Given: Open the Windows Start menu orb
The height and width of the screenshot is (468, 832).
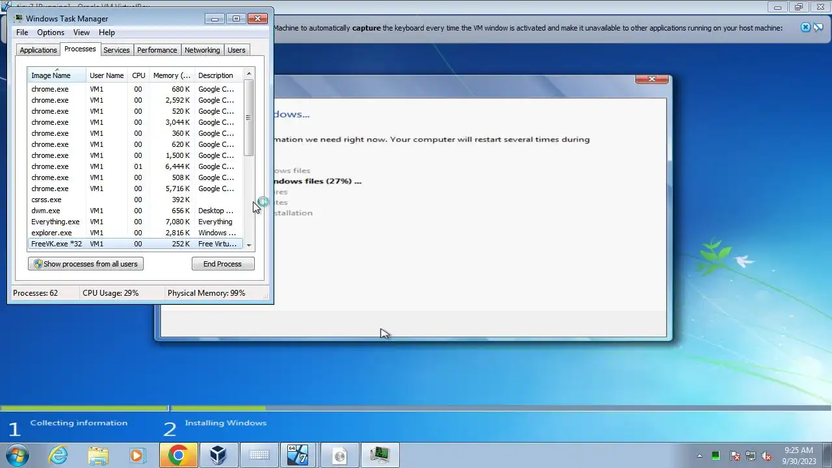Looking at the screenshot, I should [x=18, y=454].
